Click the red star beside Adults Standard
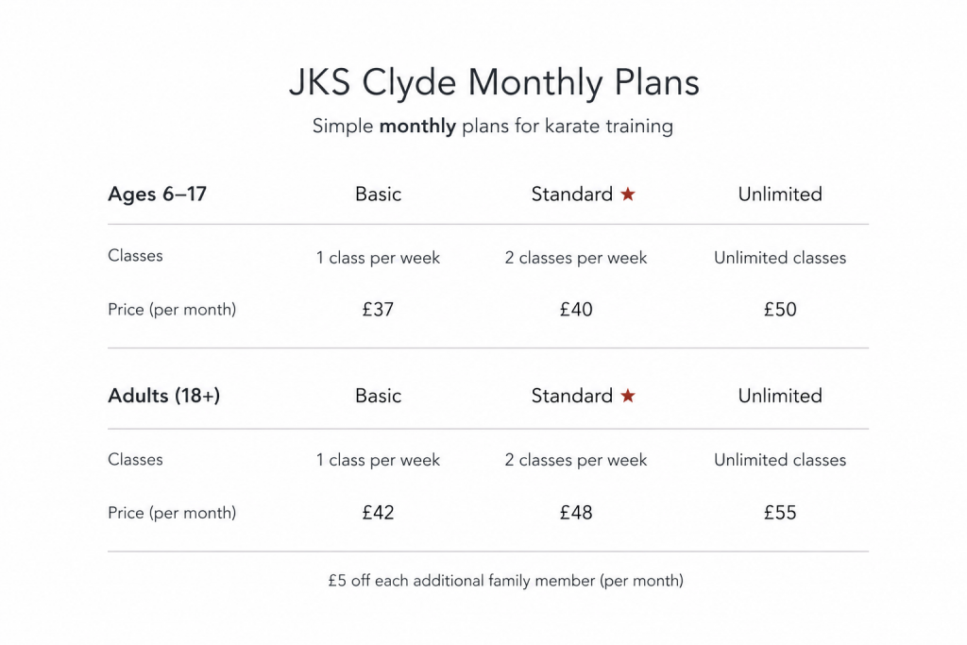The height and width of the screenshot is (645, 967). (628, 396)
